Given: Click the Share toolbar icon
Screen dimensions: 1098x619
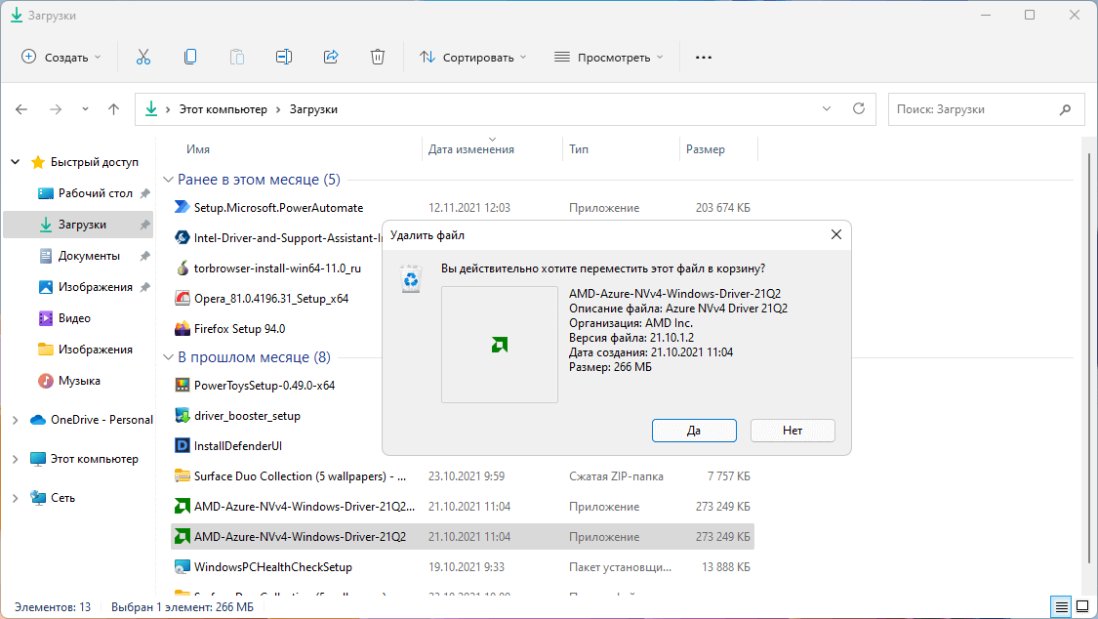Looking at the screenshot, I should [331, 57].
